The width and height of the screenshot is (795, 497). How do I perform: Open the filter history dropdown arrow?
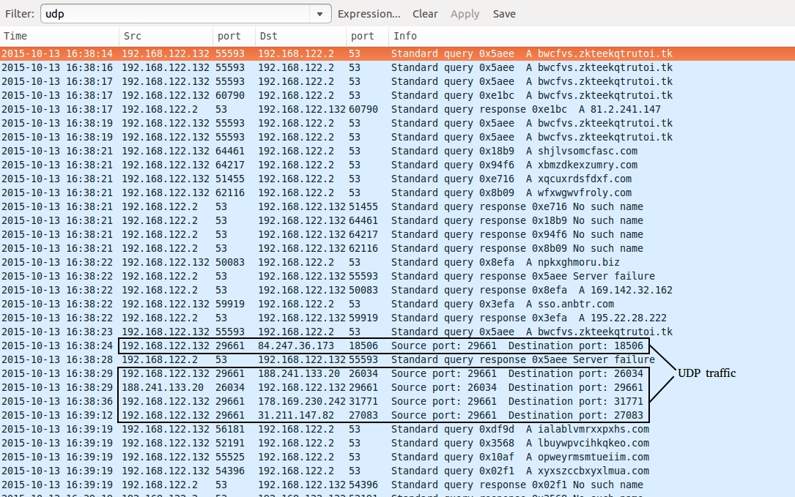[x=319, y=14]
